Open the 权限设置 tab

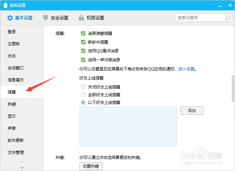pyautogui.click(x=91, y=18)
